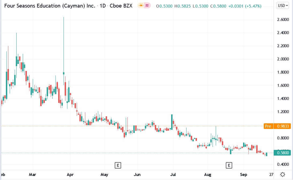Image resolution: width=293 pixels, height=180 pixels.
Task: Click the chevron beside USD
Action: (287, 5)
